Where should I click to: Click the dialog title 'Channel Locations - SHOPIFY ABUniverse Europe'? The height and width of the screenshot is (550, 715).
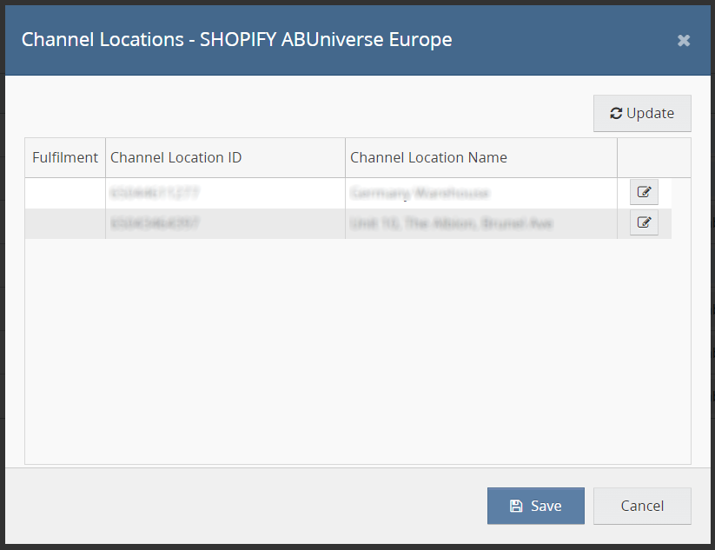[x=236, y=40]
